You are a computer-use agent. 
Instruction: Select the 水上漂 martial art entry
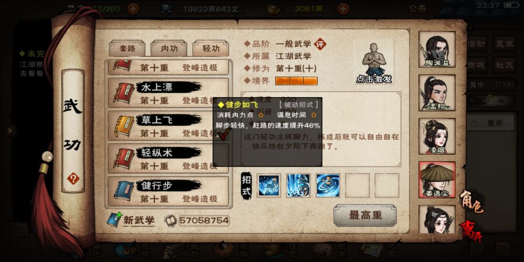pos(168,93)
